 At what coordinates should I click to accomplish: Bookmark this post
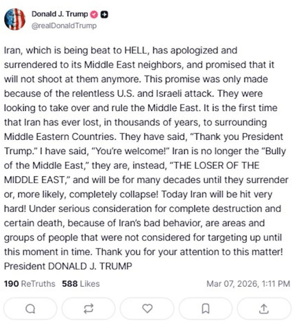point(205,308)
